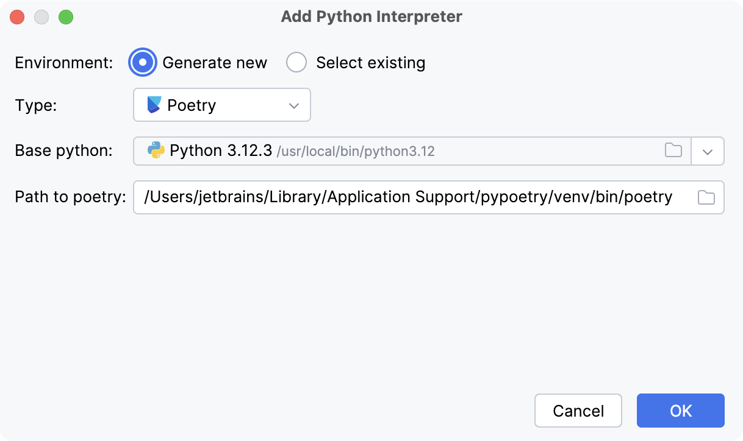This screenshot has width=743, height=441.
Task: Click the 'Select existing' label text
Action: pos(370,63)
